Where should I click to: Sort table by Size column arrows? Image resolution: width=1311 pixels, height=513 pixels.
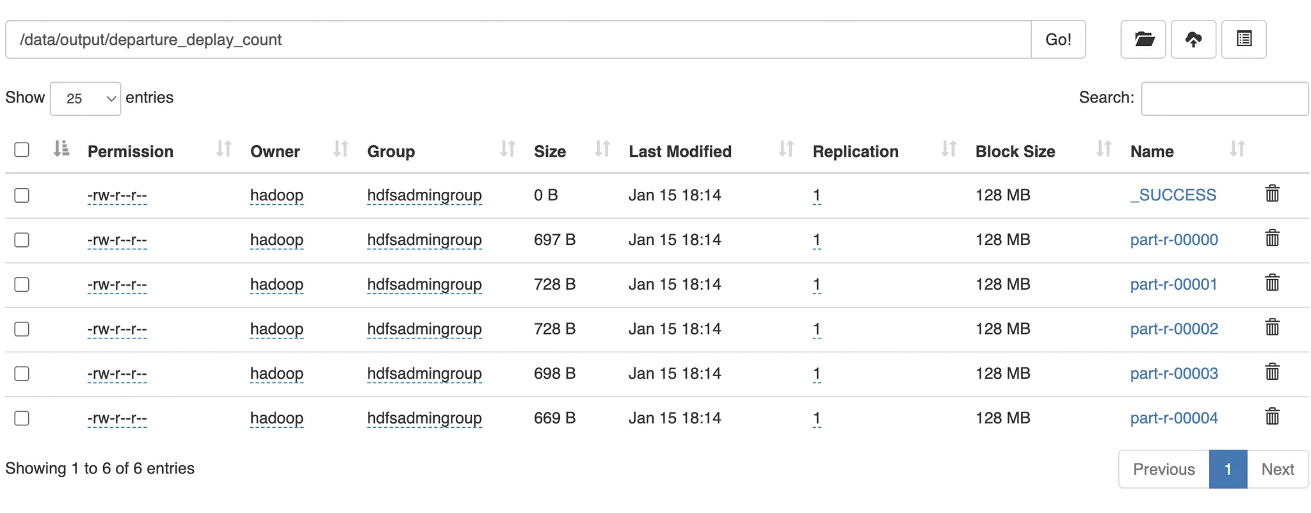point(601,150)
